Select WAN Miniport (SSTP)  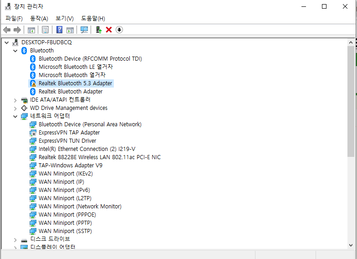pyautogui.click(x=65, y=231)
